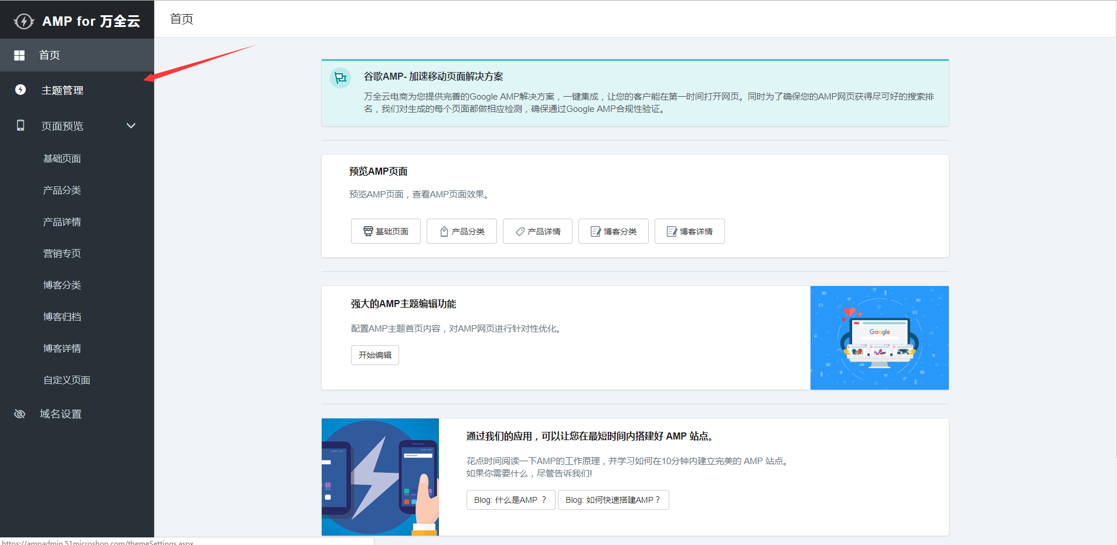Click the AMP for 万全云 title

click(91, 21)
